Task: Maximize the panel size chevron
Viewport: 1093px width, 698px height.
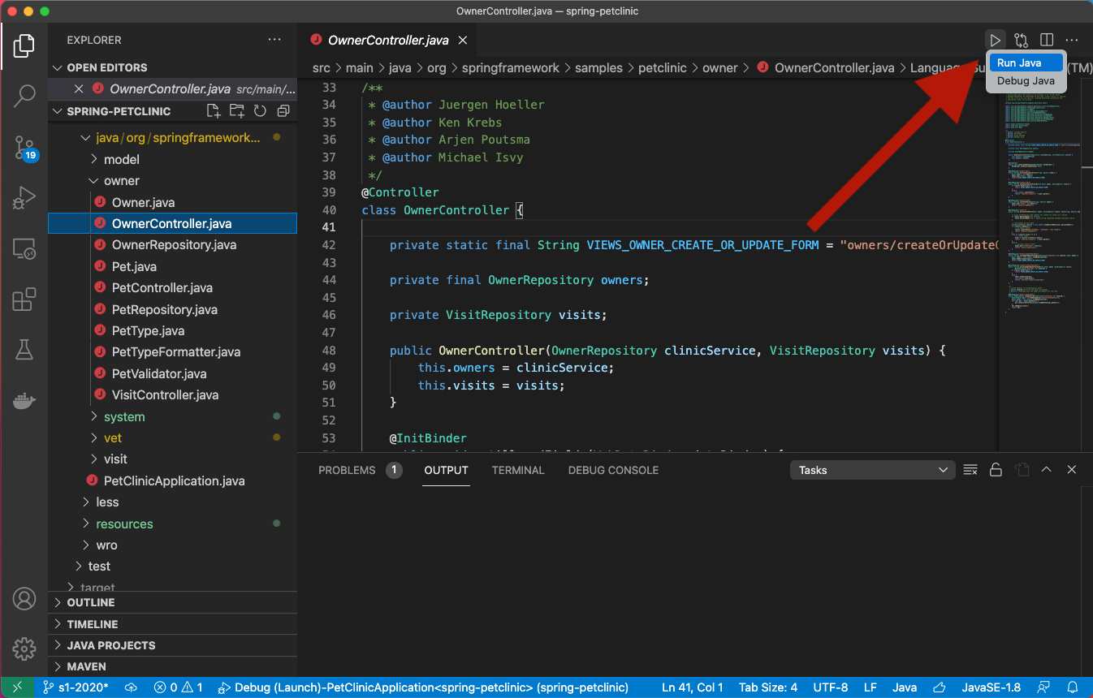Action: (x=1047, y=470)
